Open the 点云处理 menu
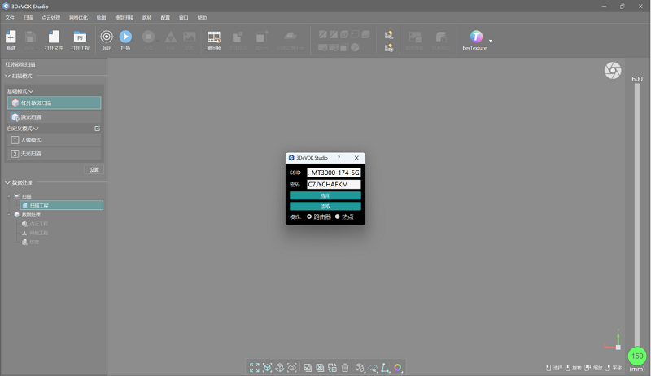 click(51, 17)
